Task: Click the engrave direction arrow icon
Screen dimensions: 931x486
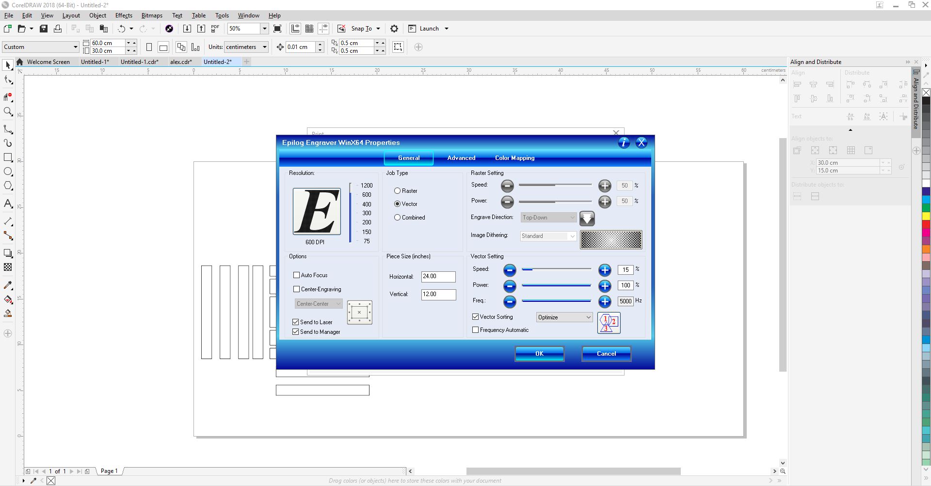Action: (587, 219)
